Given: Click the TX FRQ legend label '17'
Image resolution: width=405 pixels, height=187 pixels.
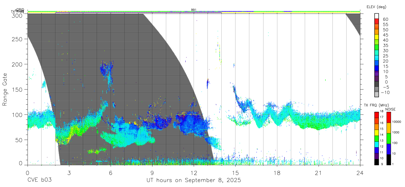Looking at the screenshot, I should (x=381, y=117).
